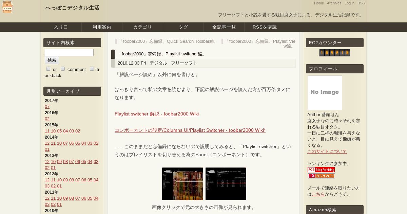Focus the site search text field
Image resolution: width=407 pixels, height=214 pixels.
69,52
